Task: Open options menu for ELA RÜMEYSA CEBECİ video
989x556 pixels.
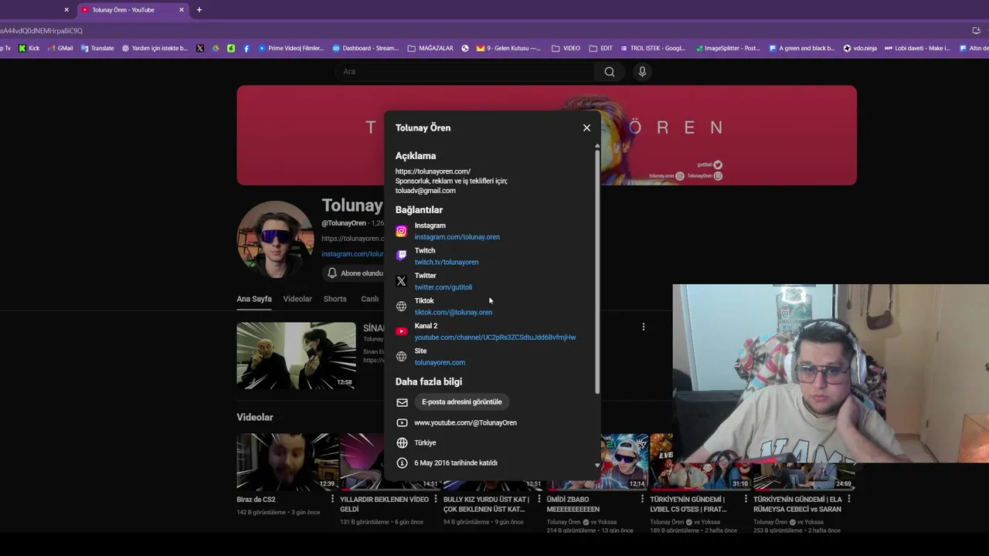Action: [849, 500]
